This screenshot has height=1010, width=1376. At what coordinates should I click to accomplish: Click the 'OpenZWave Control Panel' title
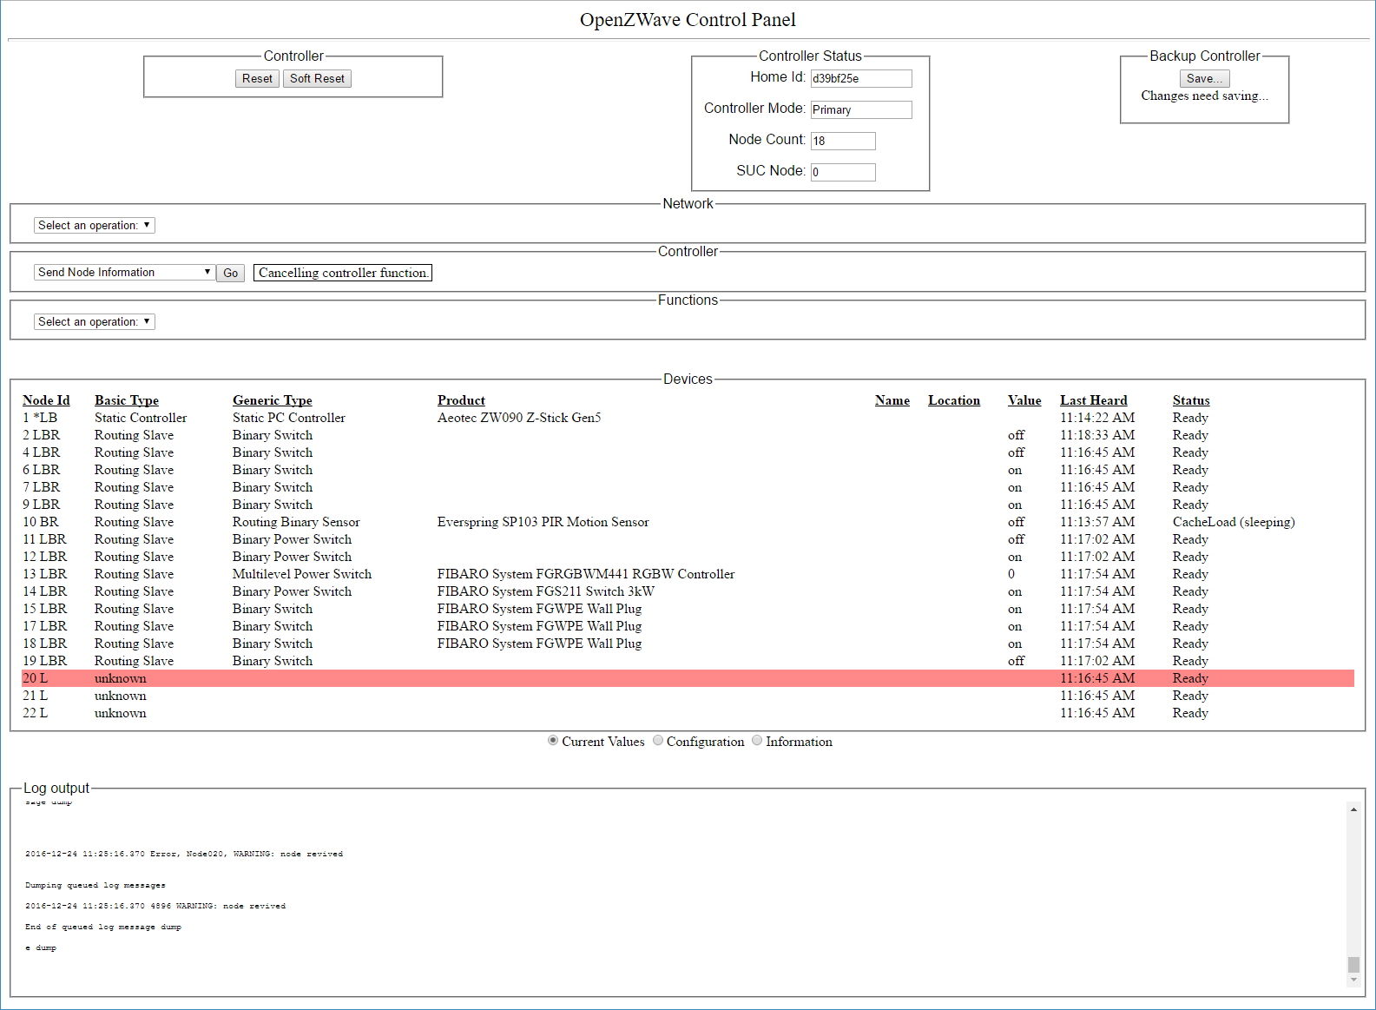(688, 20)
